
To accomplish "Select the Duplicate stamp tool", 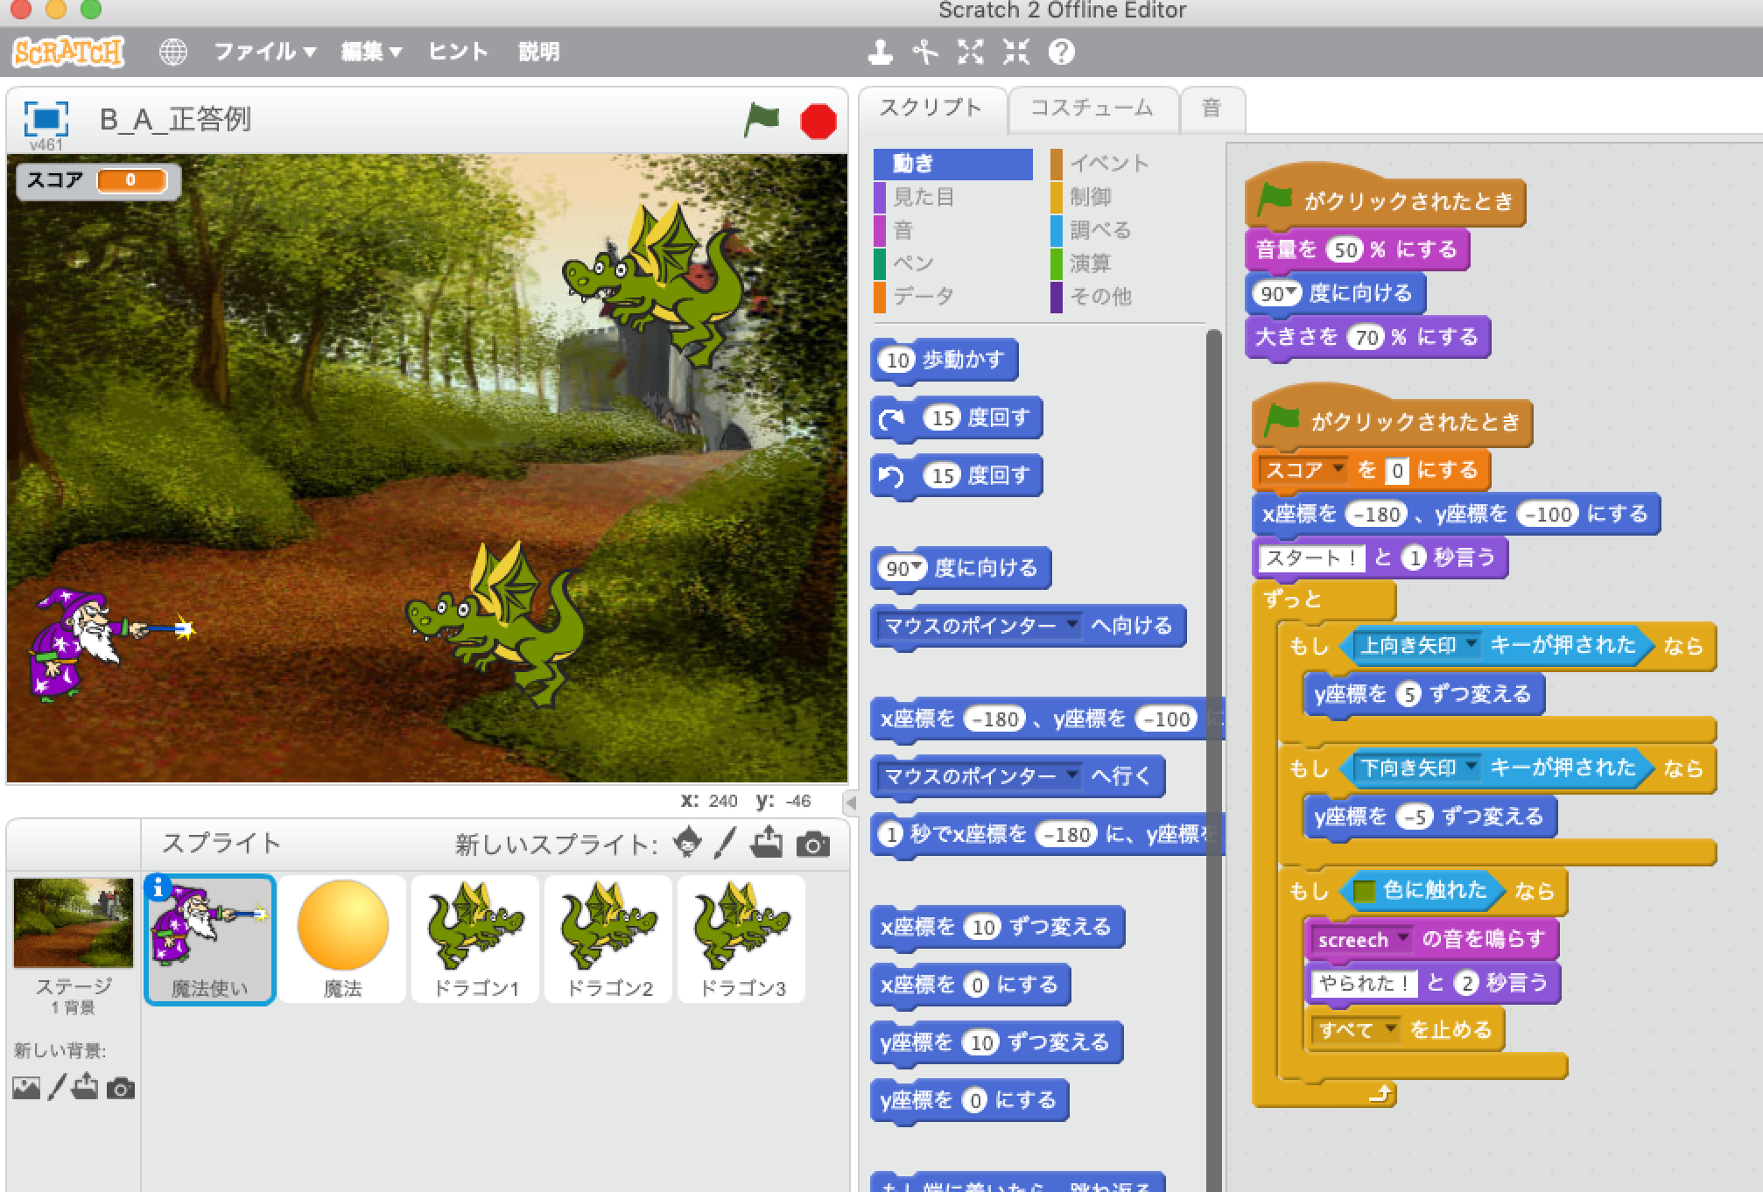I will coord(880,53).
